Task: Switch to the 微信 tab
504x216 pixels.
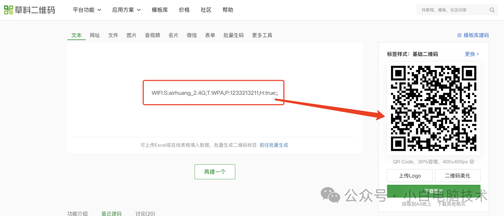Action: (192, 35)
